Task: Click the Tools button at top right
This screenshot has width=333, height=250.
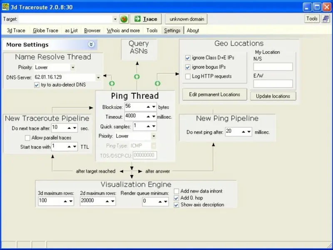Action: click(x=312, y=19)
